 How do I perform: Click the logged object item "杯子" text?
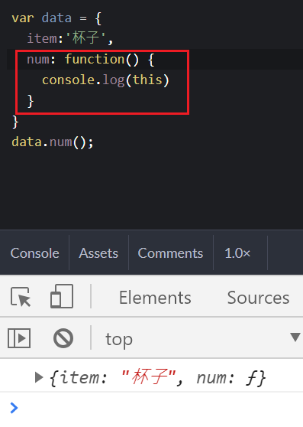(x=149, y=377)
